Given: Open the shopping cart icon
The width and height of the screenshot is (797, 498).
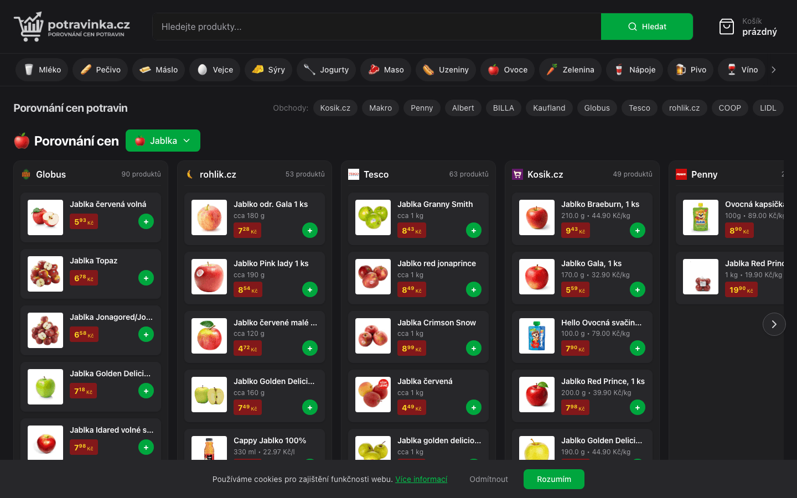Looking at the screenshot, I should point(726,27).
